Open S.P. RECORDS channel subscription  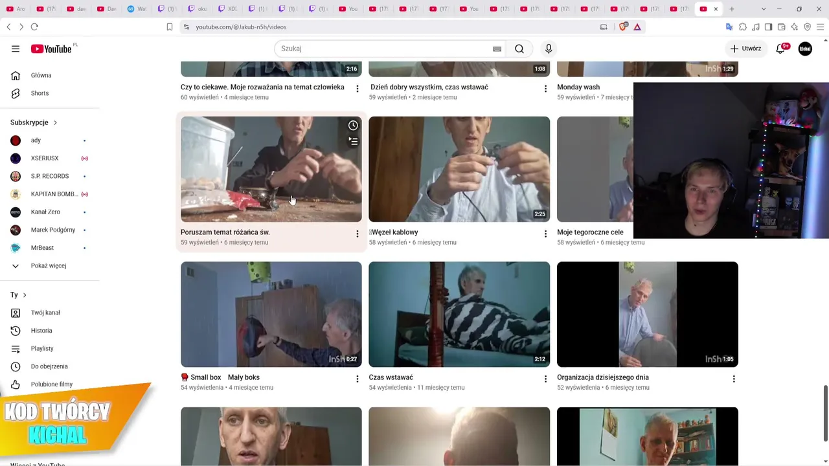click(x=50, y=176)
